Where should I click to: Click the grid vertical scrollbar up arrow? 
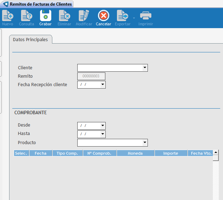click(216, 153)
